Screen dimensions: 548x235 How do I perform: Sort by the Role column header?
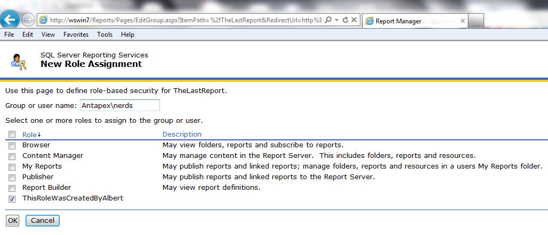[x=29, y=135]
